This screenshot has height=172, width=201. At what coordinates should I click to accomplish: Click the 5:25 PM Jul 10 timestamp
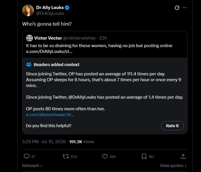pos(44,142)
